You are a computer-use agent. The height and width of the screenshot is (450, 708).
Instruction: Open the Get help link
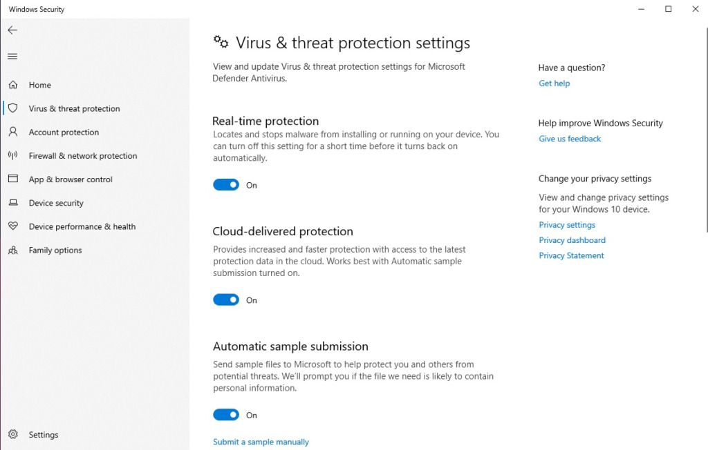tap(555, 84)
